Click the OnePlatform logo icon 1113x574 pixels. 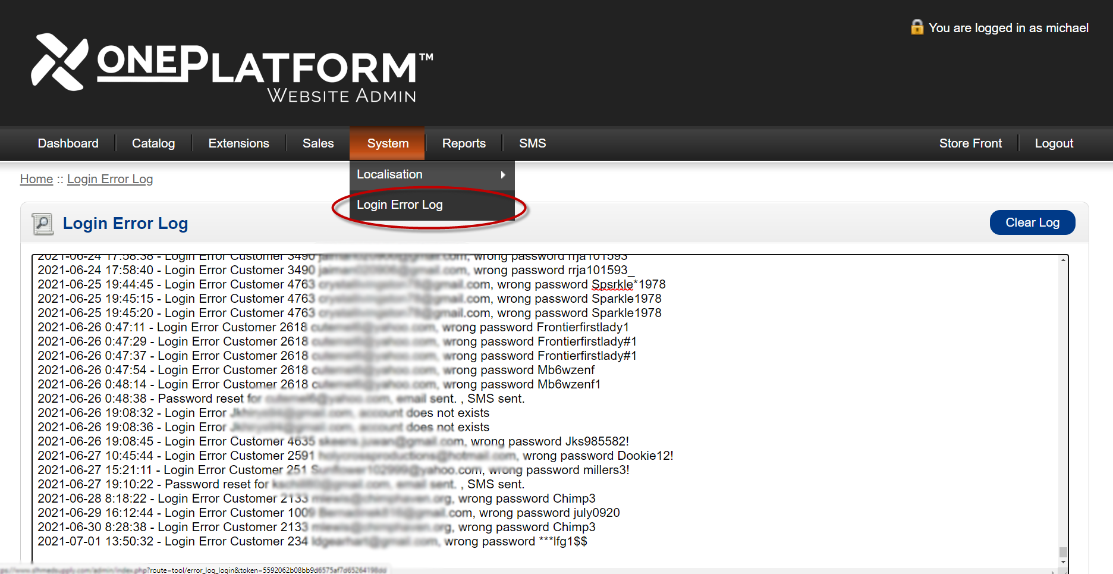click(59, 62)
